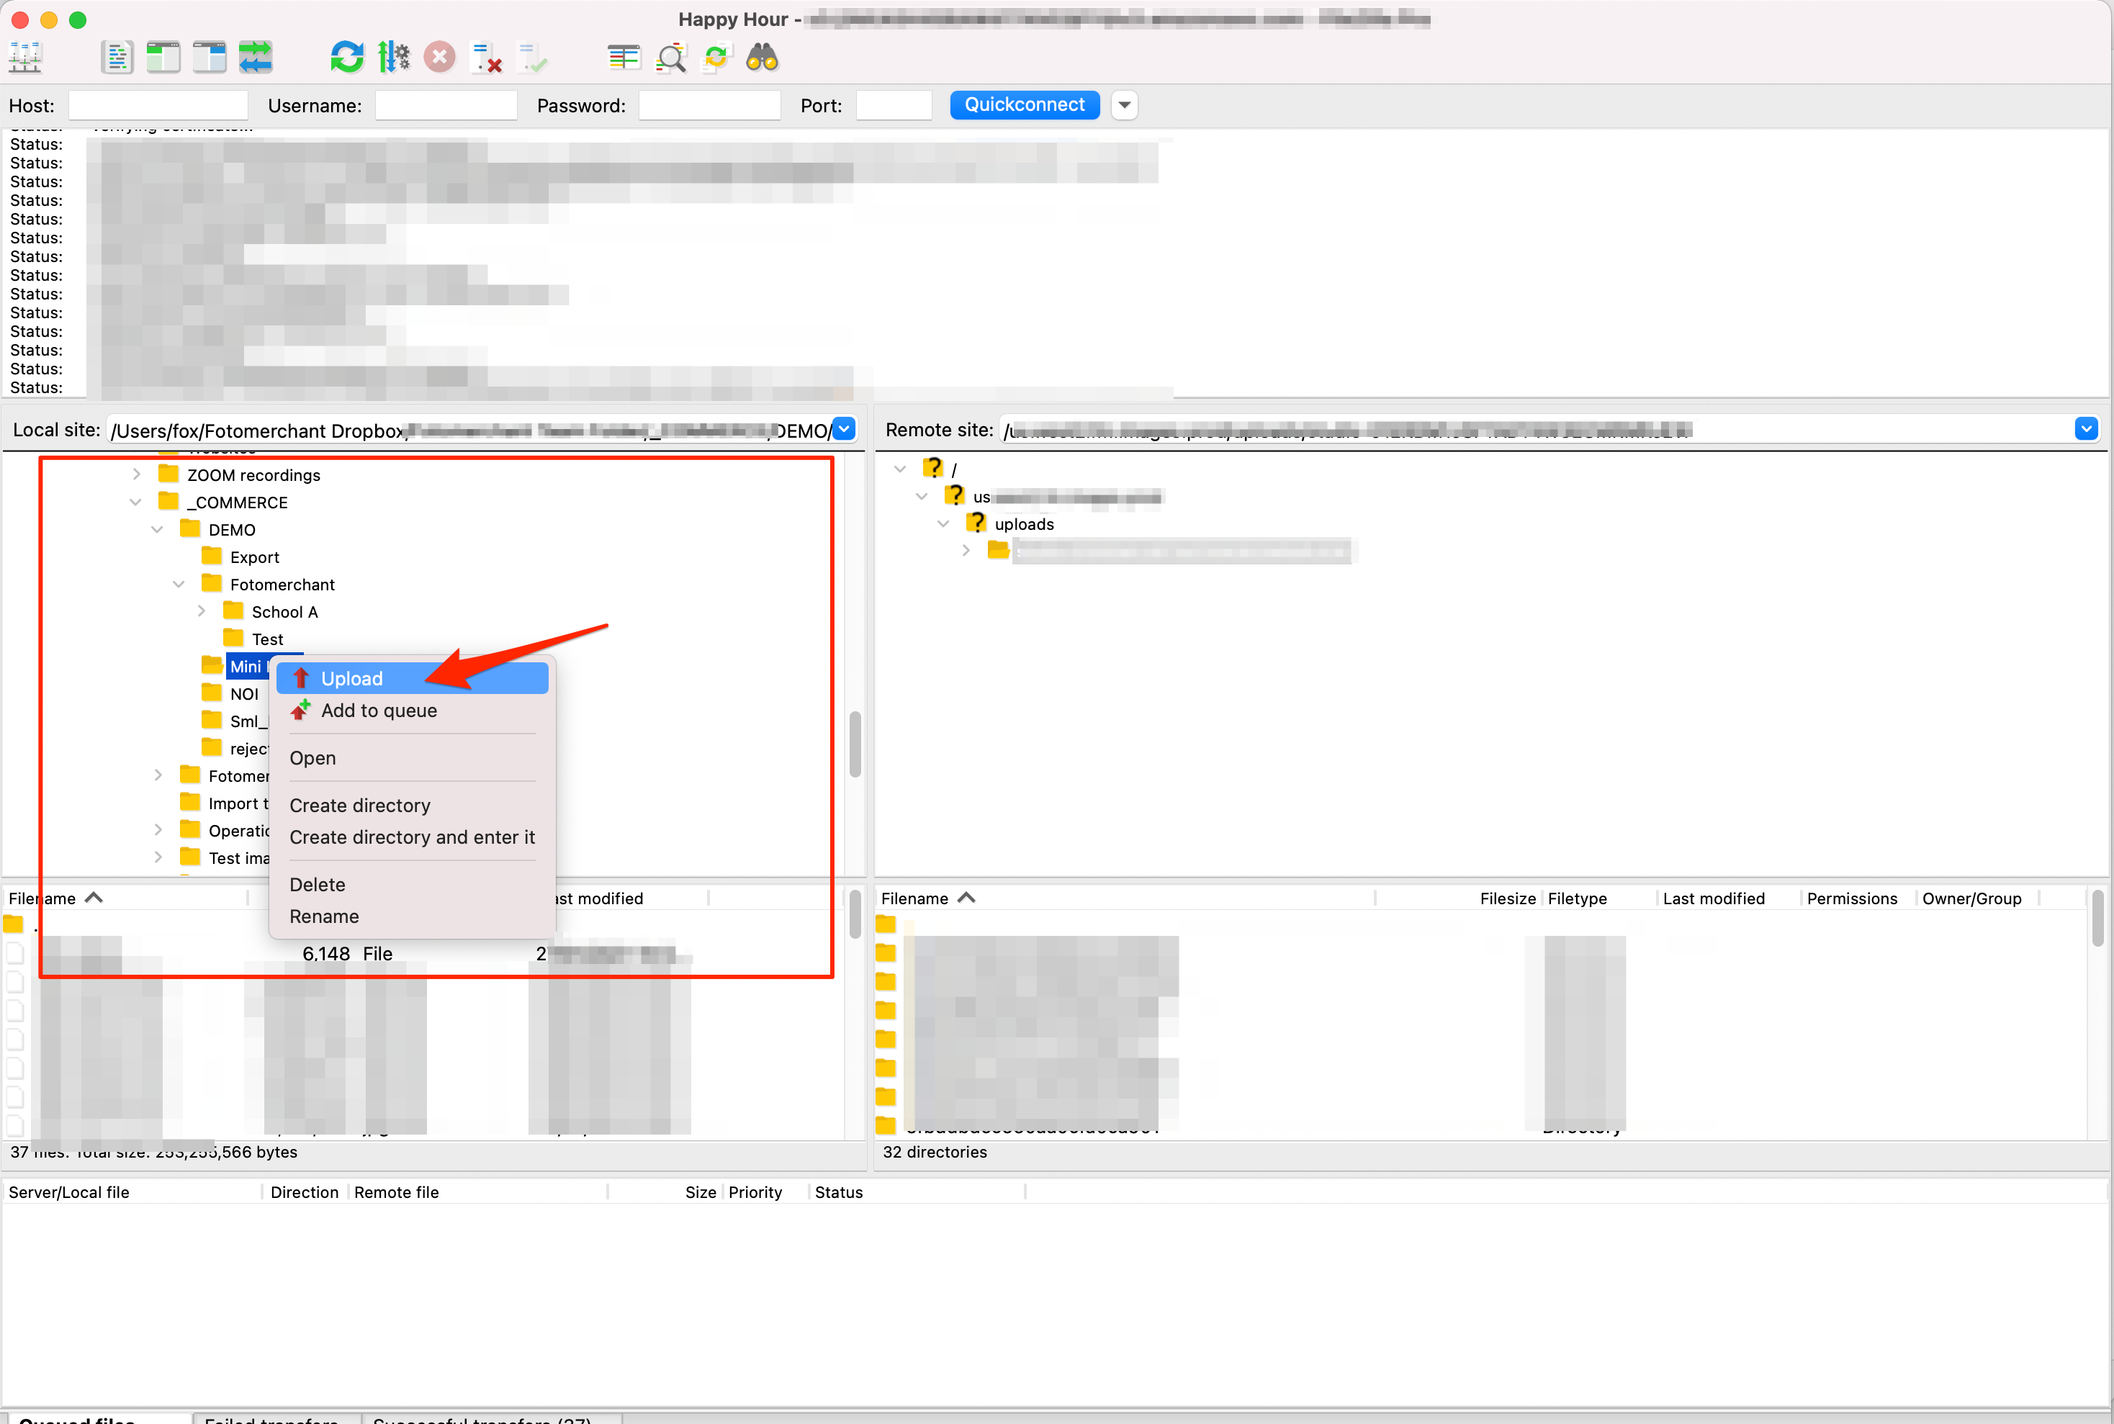Image resolution: width=2114 pixels, height=1424 pixels.
Task: Click the Username input field
Action: [446, 105]
